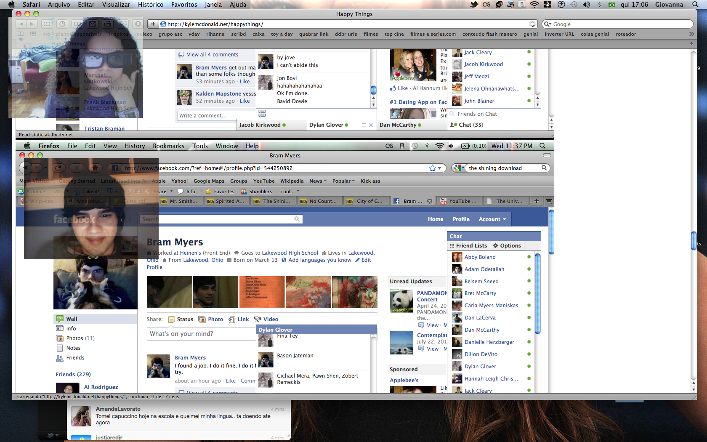Open Safari Histórico menu
The height and width of the screenshot is (442, 707).
pyautogui.click(x=151, y=5)
